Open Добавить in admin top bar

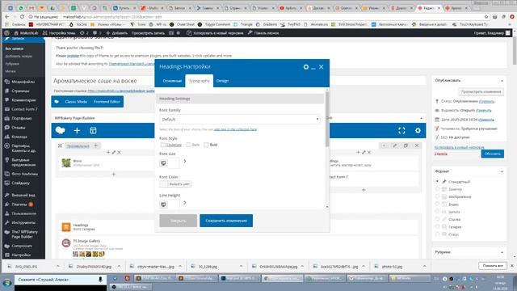pos(116,33)
